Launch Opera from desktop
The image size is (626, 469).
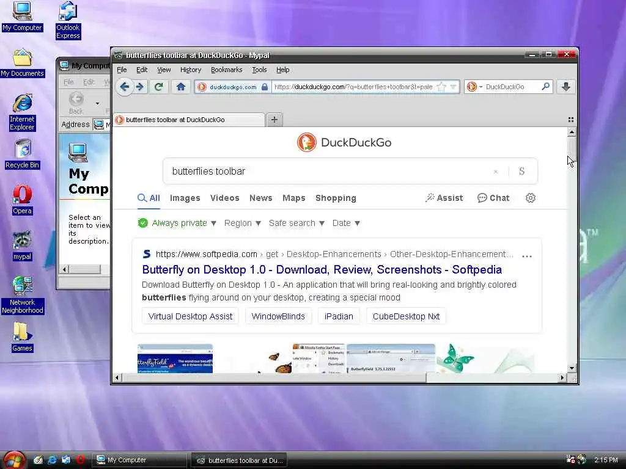point(22,200)
